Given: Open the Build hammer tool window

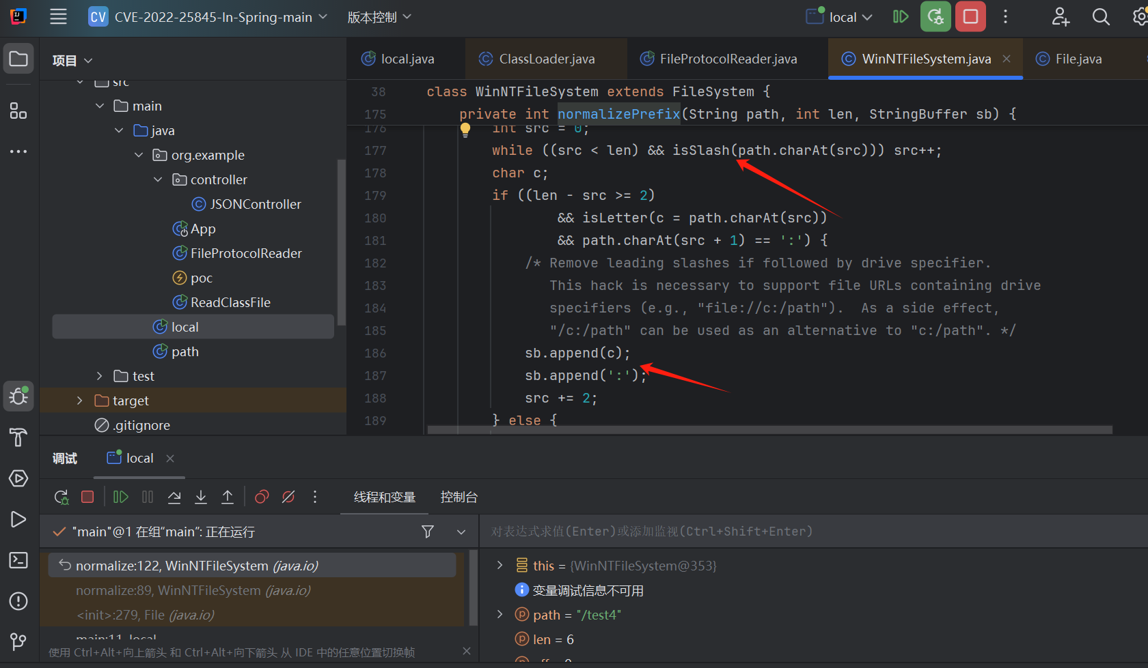Looking at the screenshot, I should click(18, 437).
